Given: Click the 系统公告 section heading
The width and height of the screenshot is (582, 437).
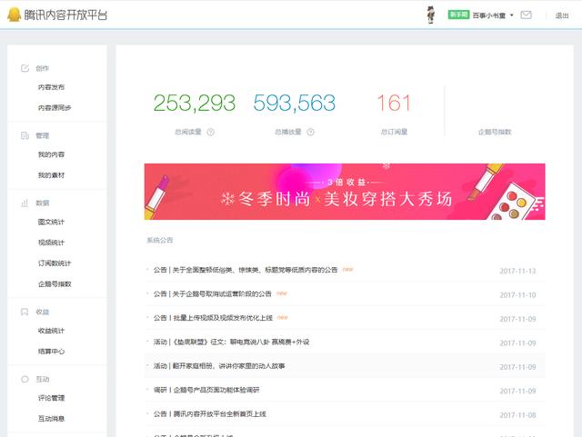Looking at the screenshot, I should [160, 241].
